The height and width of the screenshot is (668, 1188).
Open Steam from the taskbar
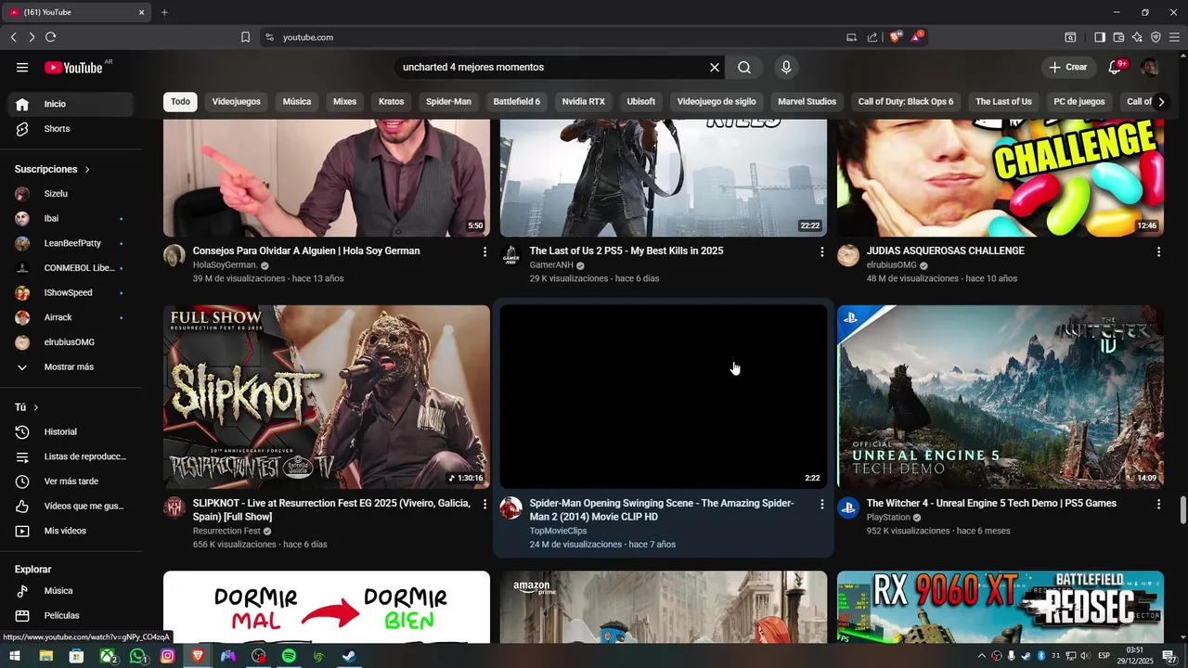point(348,656)
